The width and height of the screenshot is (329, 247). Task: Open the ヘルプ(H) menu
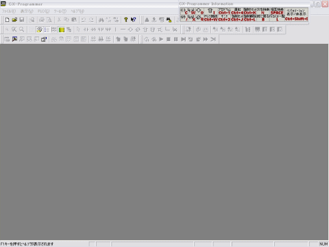(x=77, y=11)
